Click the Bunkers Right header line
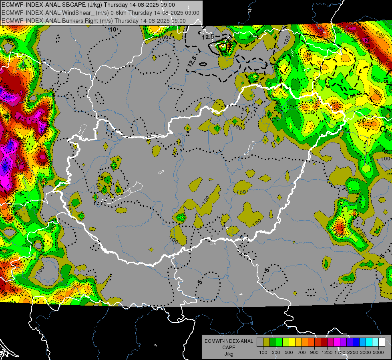Image resolution: width=392 pixels, height=360 pixels. (94, 21)
